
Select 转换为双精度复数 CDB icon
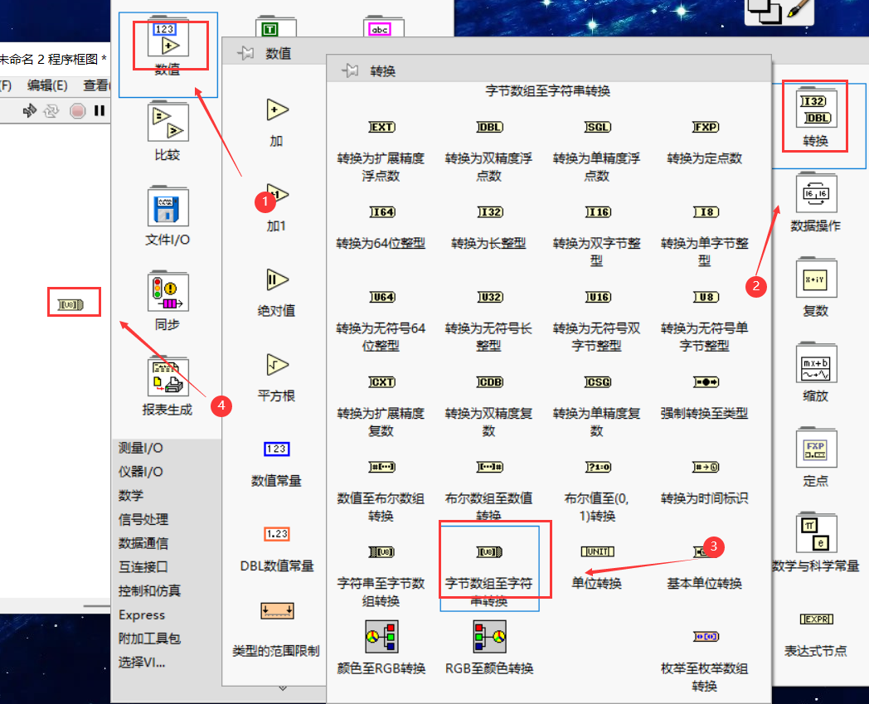[489, 382]
